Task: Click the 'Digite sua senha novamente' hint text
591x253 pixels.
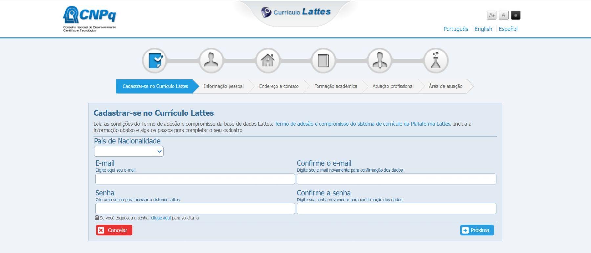Action: click(x=349, y=200)
